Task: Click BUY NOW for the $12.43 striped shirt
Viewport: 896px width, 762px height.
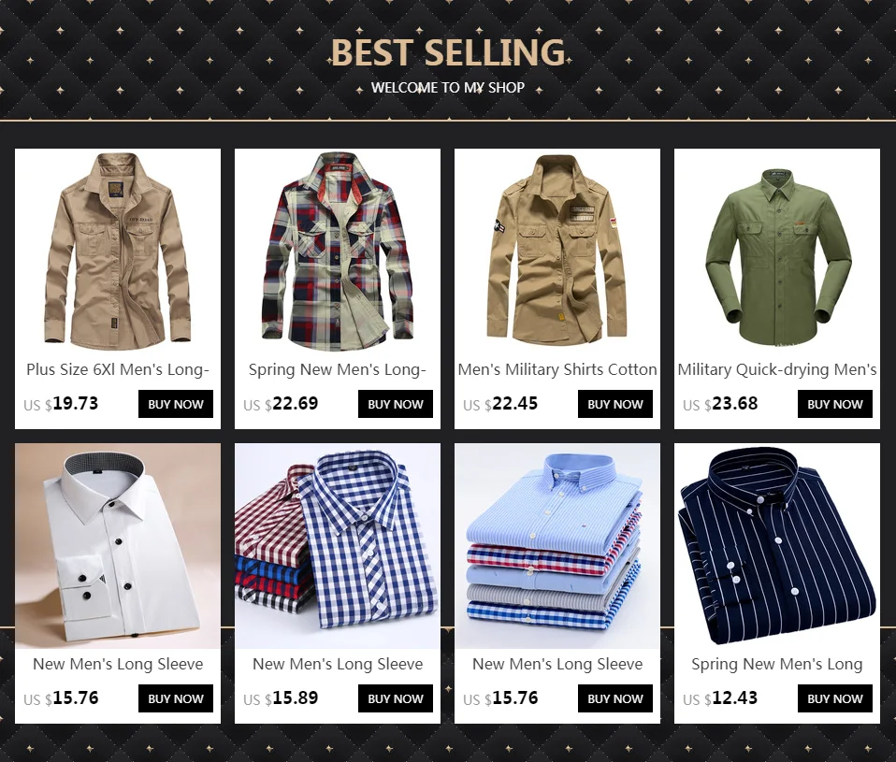Action: [835, 698]
